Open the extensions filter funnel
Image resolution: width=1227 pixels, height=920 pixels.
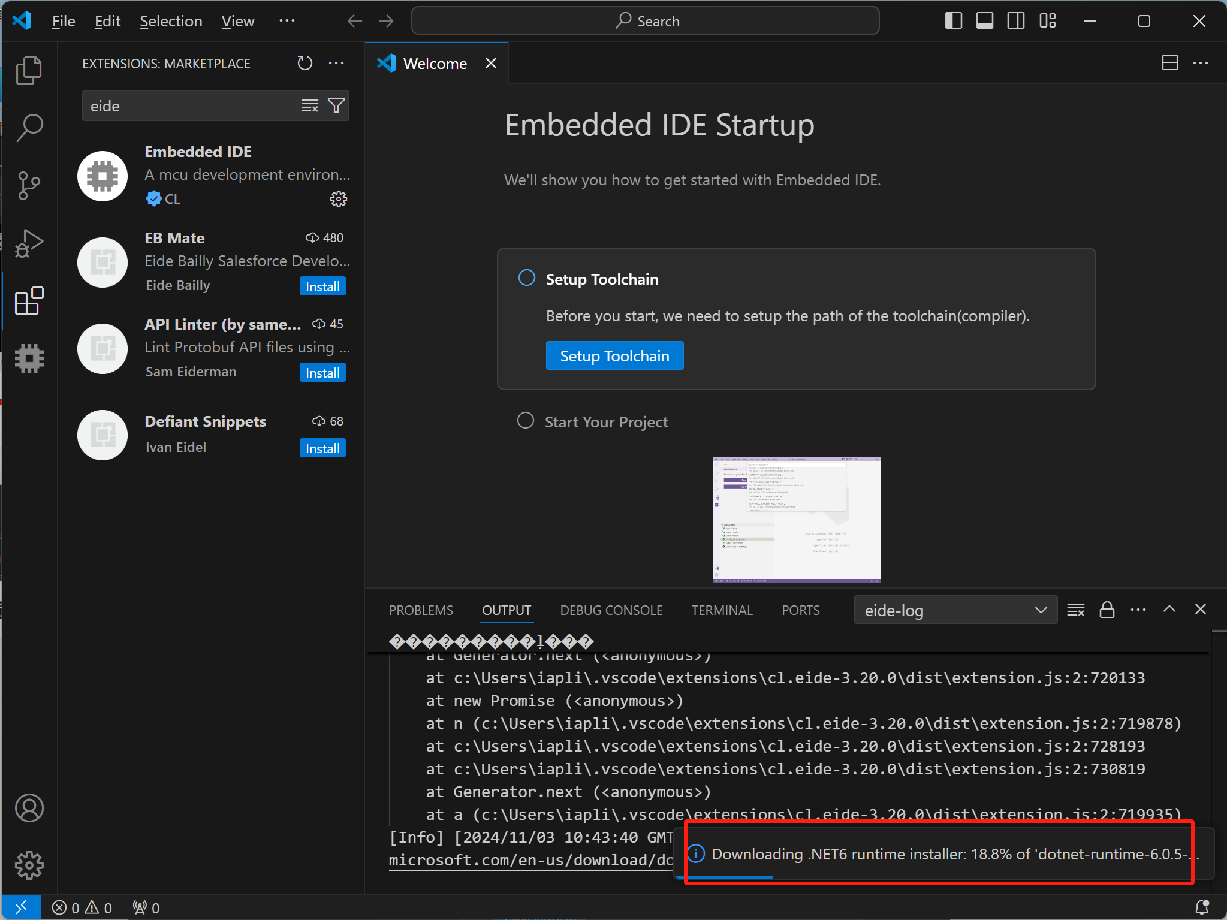point(336,106)
